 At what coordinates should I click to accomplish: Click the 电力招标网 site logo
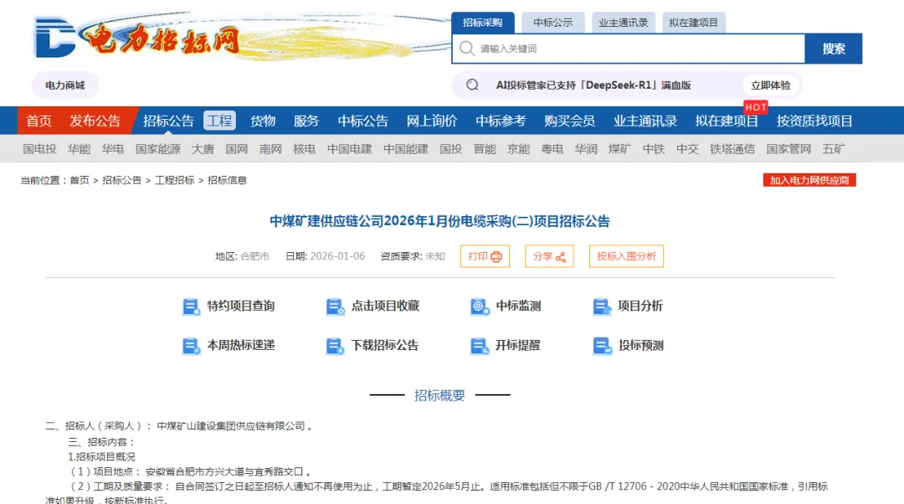(138, 39)
